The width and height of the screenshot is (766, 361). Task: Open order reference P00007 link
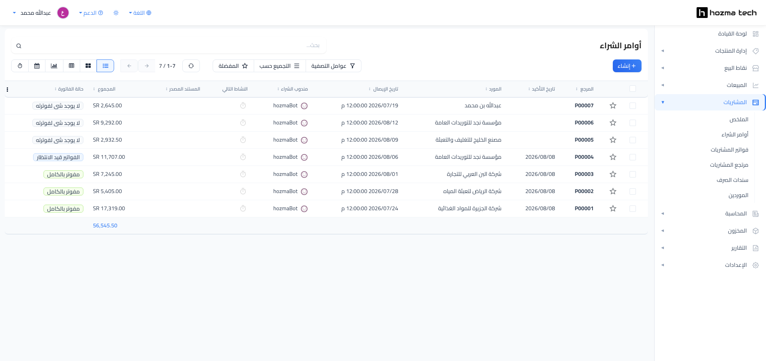coord(584,106)
